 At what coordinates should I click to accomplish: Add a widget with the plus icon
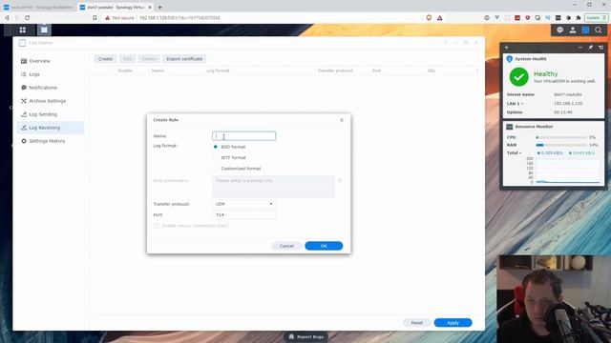[507, 48]
